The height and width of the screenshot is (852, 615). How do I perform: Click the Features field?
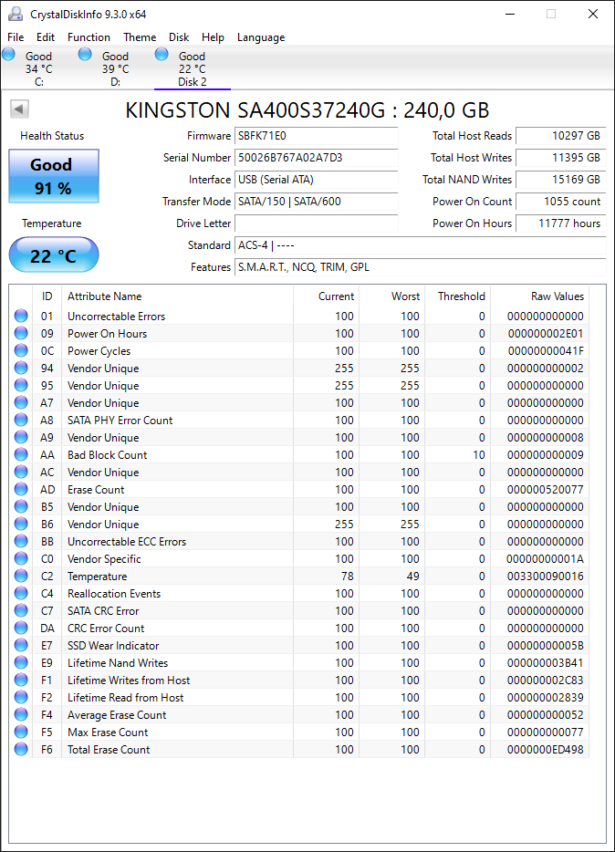click(x=421, y=266)
